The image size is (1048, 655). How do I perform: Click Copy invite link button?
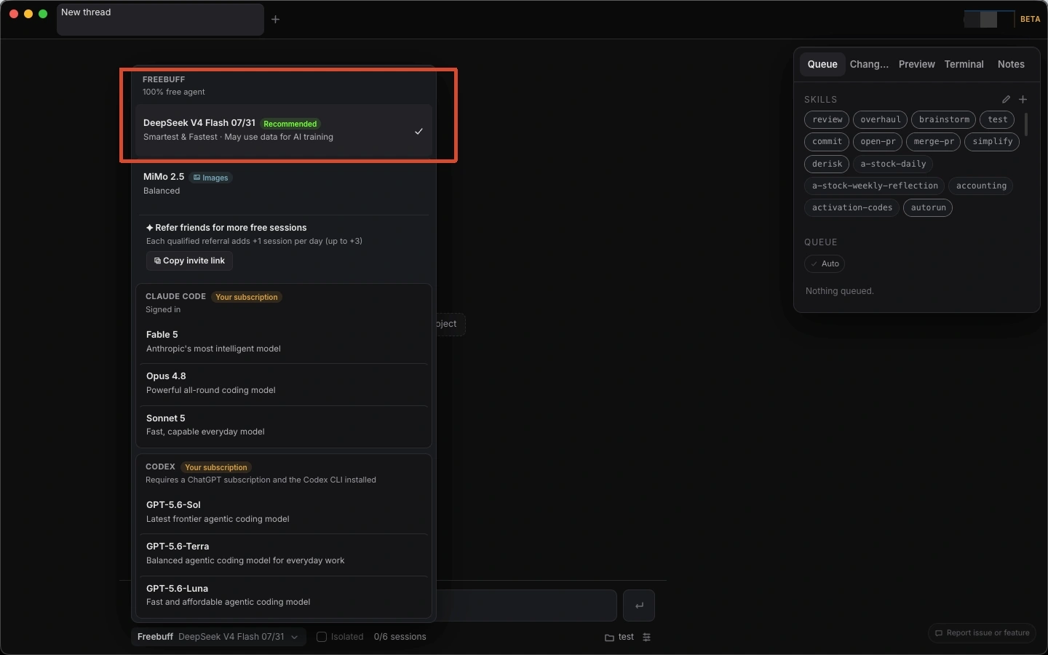tap(189, 261)
